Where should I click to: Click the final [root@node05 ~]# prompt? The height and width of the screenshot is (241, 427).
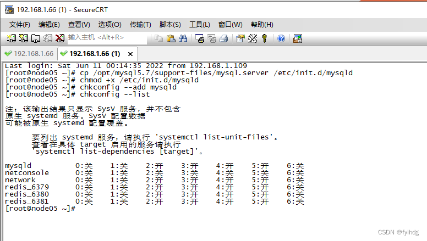40,209
